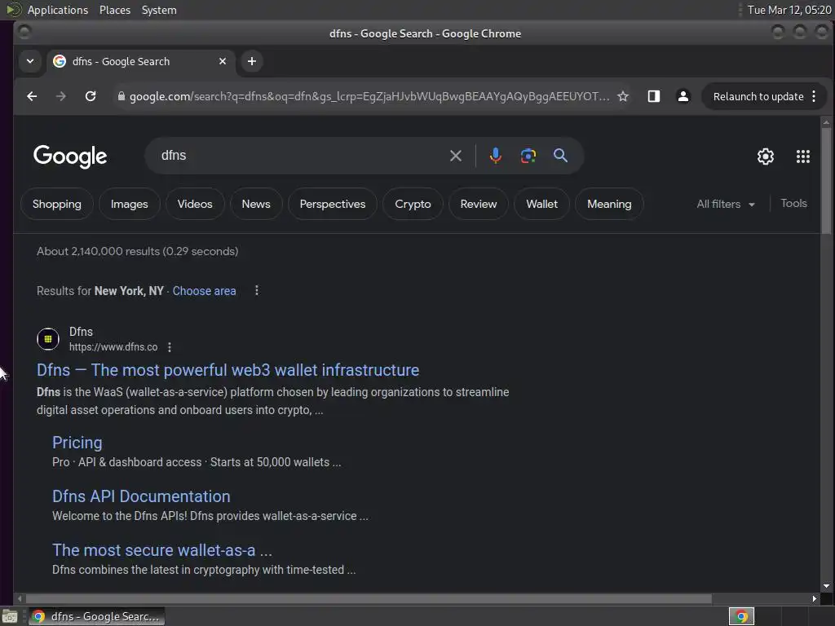Open search Tools
The image size is (835, 626).
793,203
